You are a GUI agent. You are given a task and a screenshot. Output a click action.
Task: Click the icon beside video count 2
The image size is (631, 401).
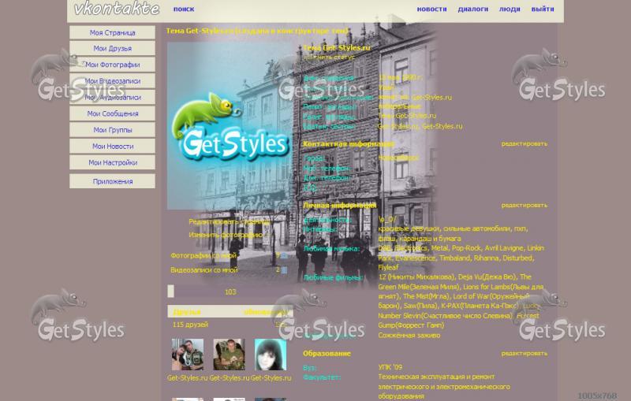tap(284, 270)
